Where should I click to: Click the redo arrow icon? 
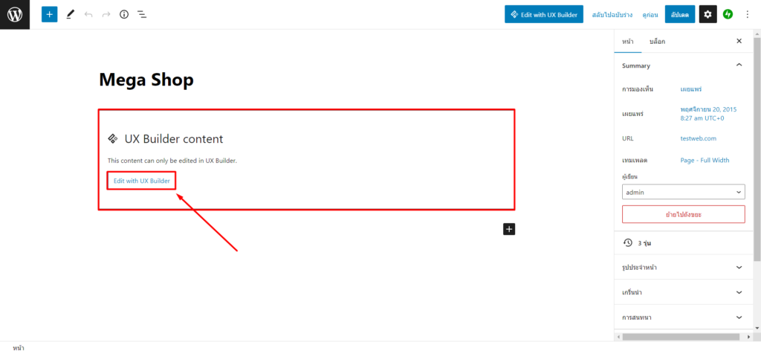(x=106, y=15)
